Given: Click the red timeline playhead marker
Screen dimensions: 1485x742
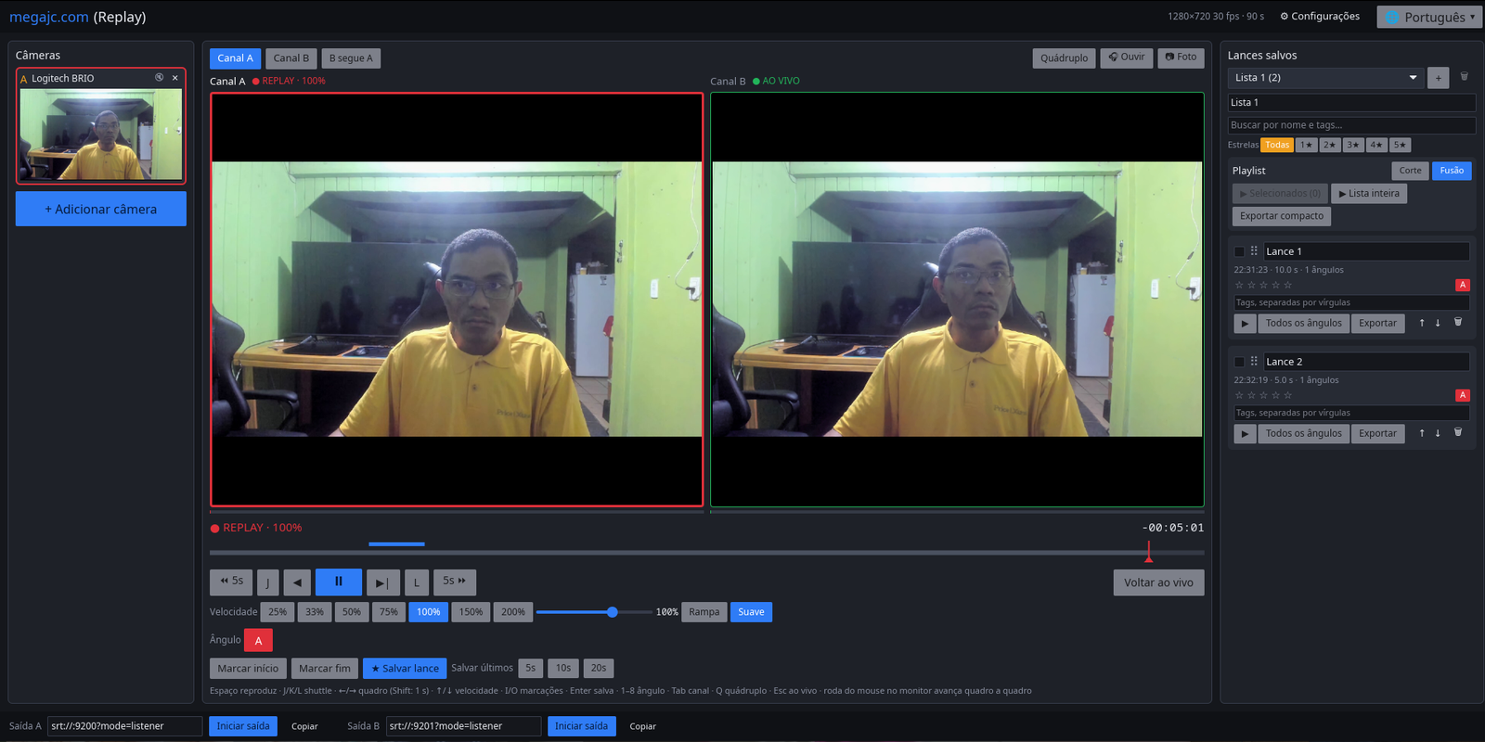Looking at the screenshot, I should (1148, 553).
